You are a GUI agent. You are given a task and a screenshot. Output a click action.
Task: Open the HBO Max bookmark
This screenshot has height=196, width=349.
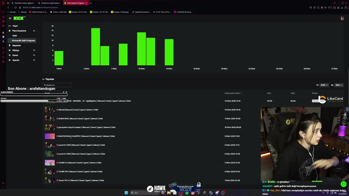click(x=58, y=12)
